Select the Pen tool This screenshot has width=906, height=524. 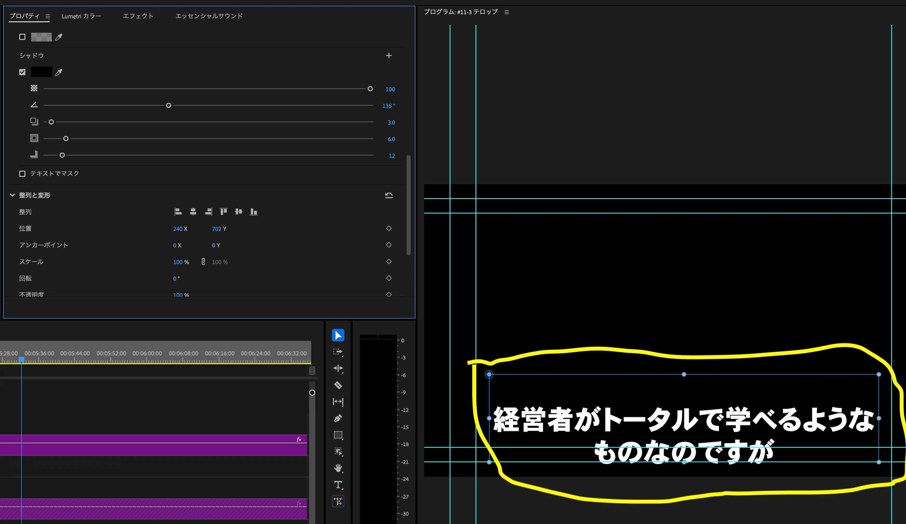(x=338, y=418)
